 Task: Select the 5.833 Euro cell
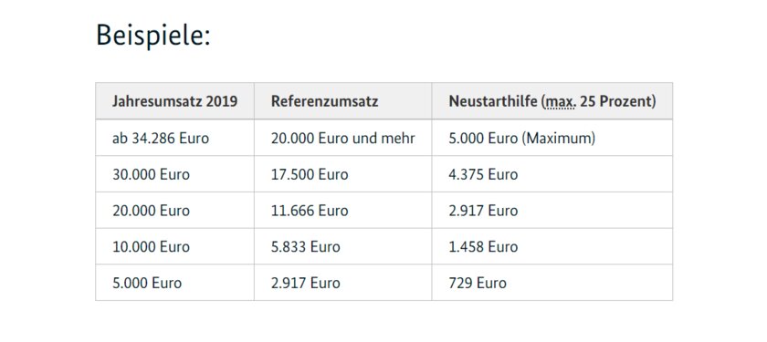[x=343, y=246]
